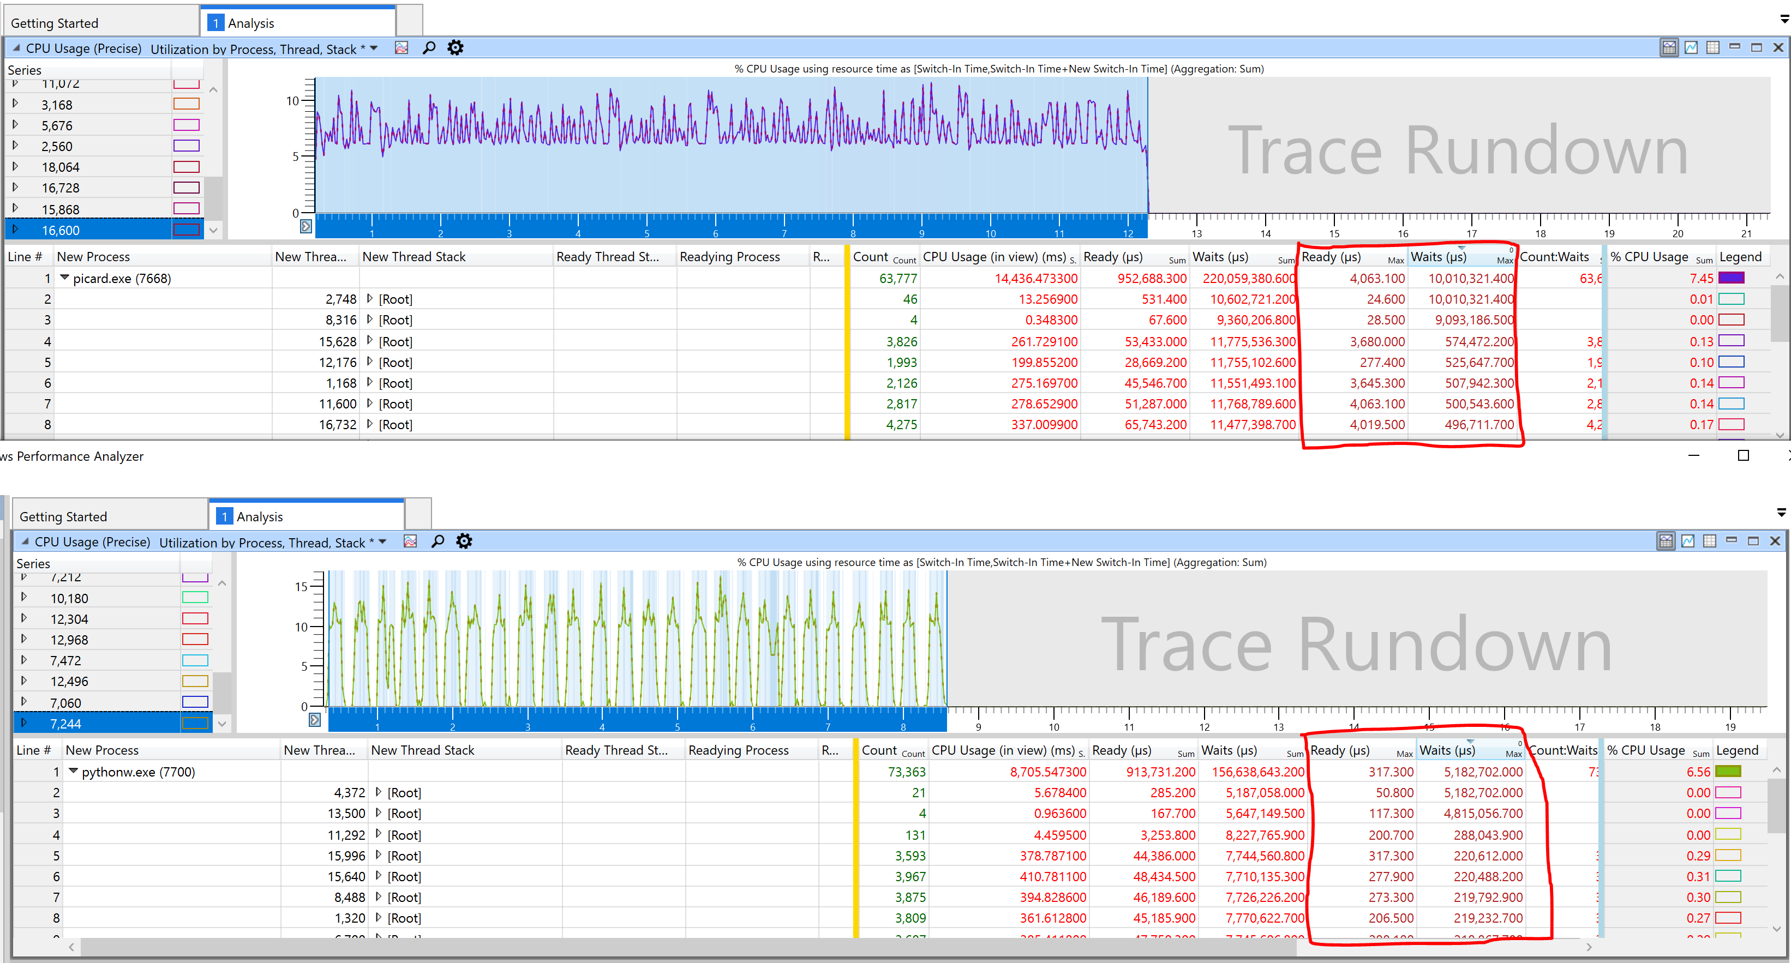Sort by Waits (µs) Max column in picard.exe table

pos(1461,256)
